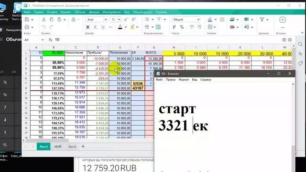Switch to the Лист2 sheet tab

pos(72,147)
